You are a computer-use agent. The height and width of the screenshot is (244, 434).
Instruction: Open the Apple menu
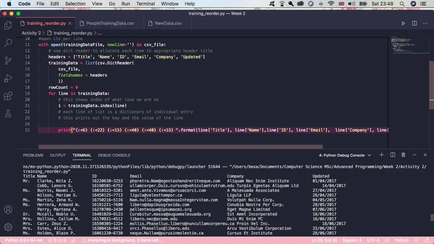click(9, 4)
